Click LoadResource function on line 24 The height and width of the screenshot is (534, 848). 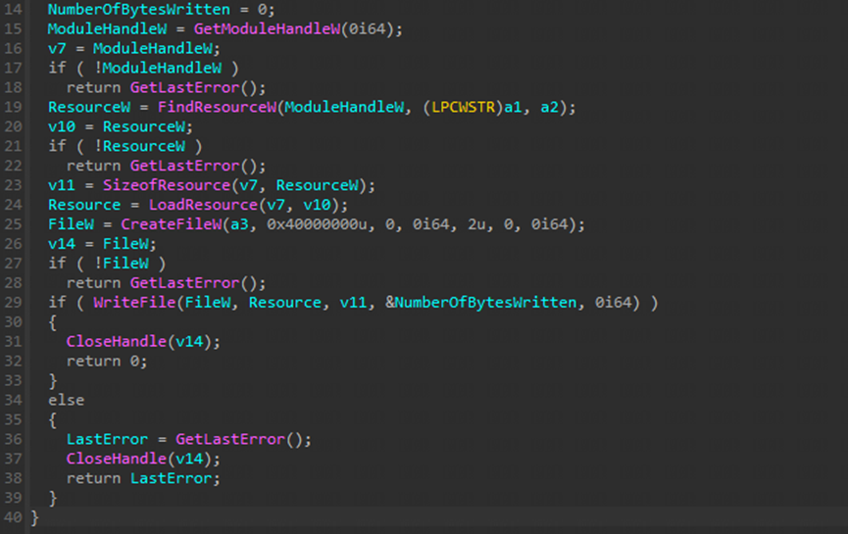203,205
